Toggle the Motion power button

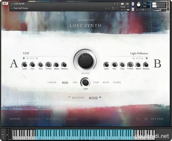pos(69,97)
